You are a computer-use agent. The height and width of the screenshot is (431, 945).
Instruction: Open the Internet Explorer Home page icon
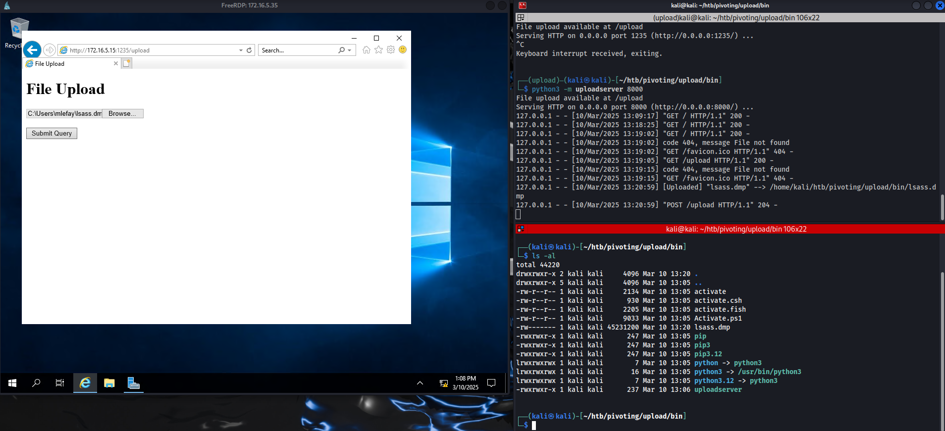366,49
